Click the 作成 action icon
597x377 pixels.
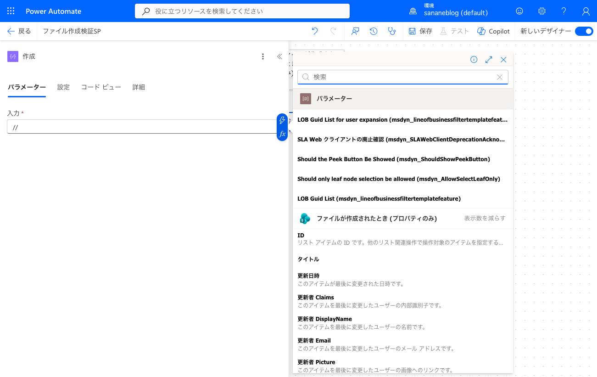click(x=13, y=56)
